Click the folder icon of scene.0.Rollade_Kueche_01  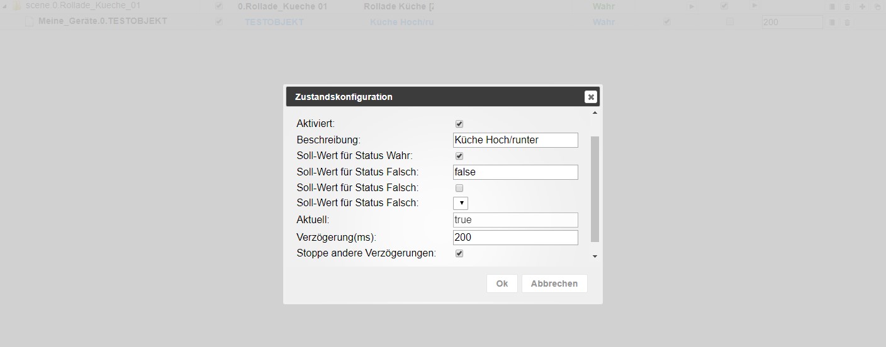[x=18, y=6]
